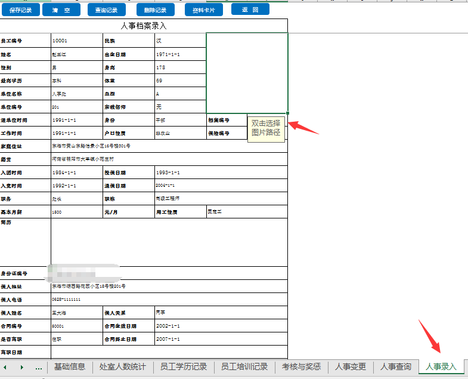Click the 体重 value cell 69
468x379 pixels.
tap(180, 81)
